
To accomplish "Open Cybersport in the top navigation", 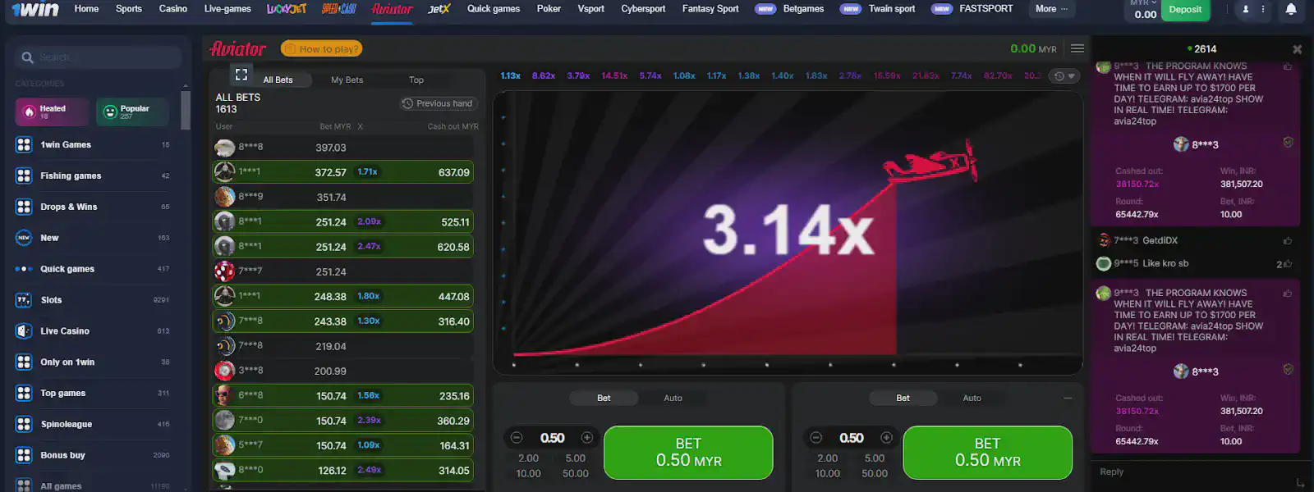I will click(x=643, y=9).
